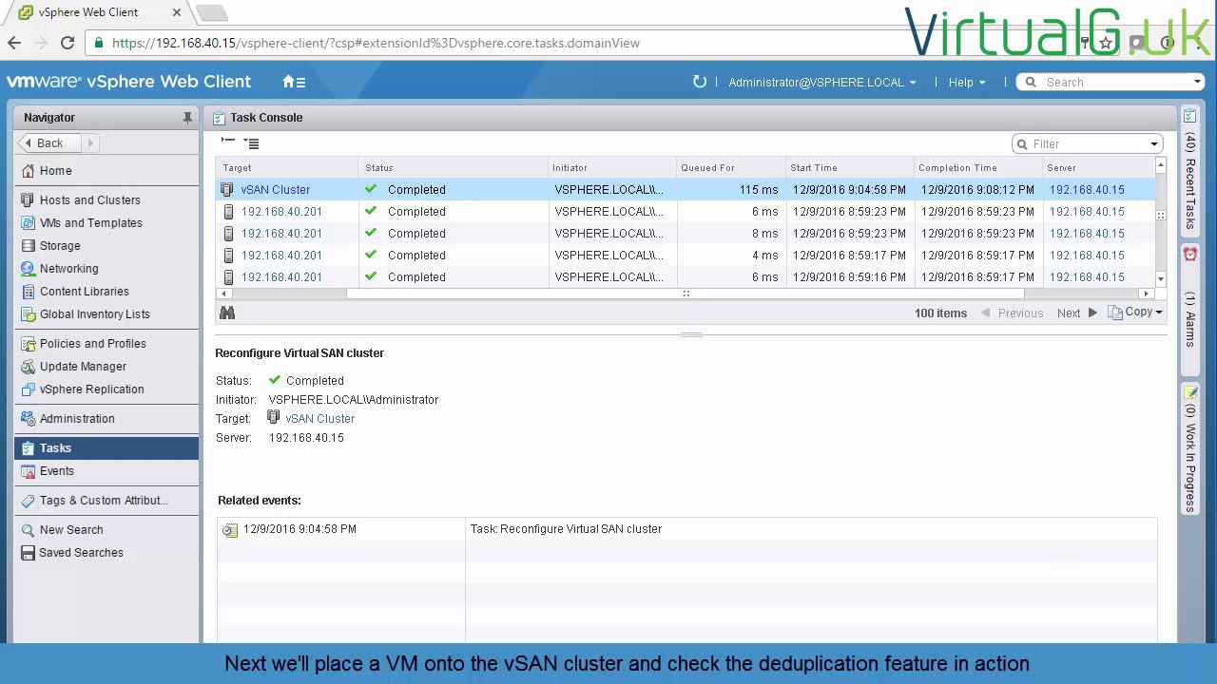This screenshot has height=684, width=1217.
Task: Open the Recent Tasks side panel
Action: point(1189,171)
